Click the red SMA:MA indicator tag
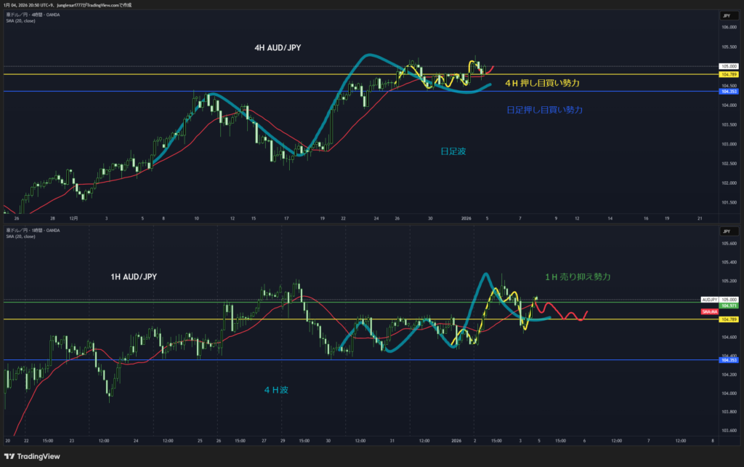This screenshot has height=467, width=744. tap(709, 312)
